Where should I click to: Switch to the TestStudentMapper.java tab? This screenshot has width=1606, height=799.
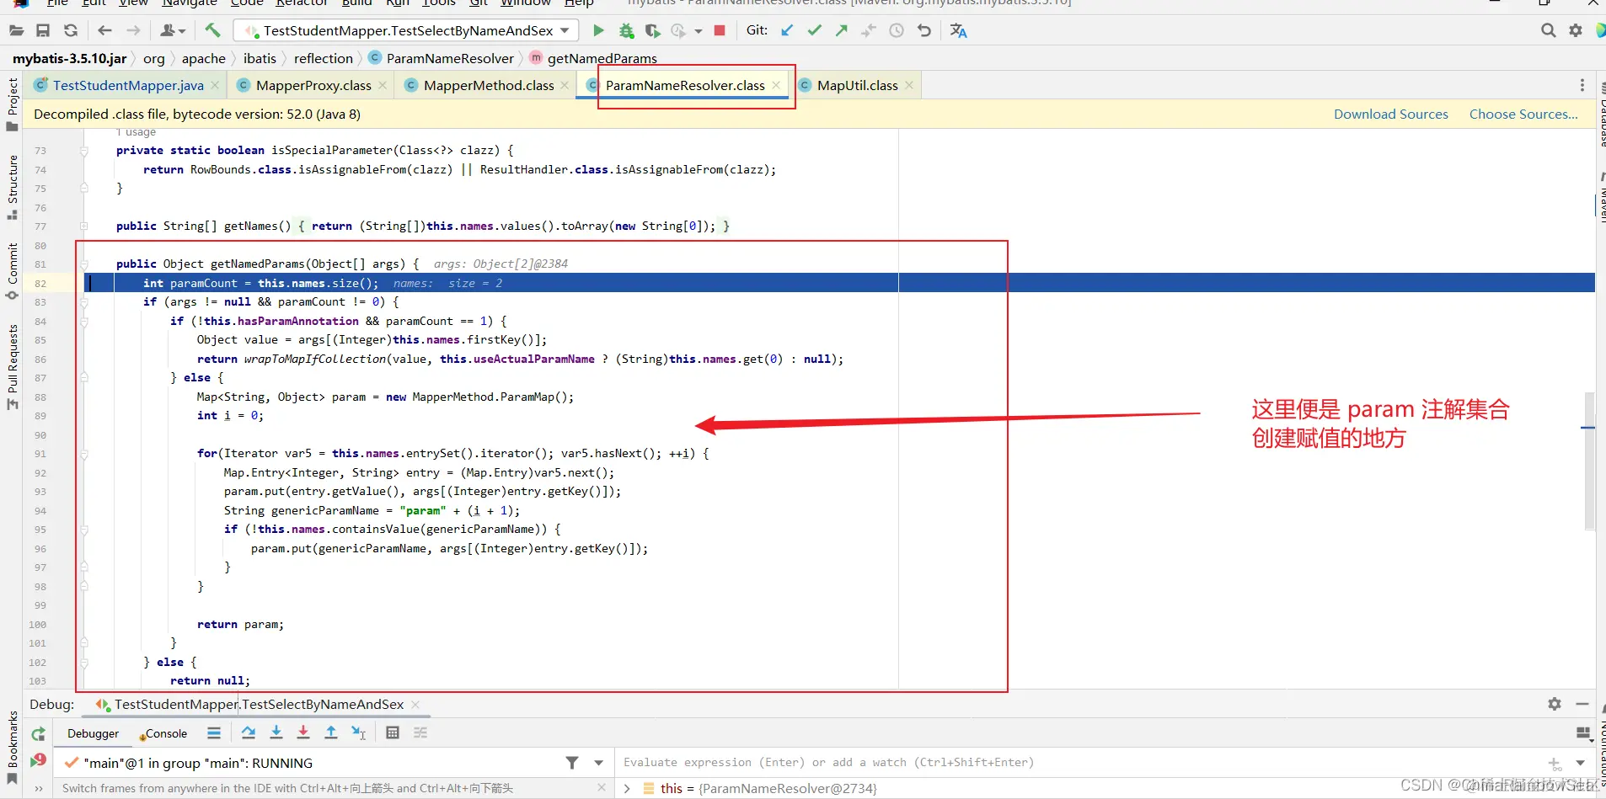pyautogui.click(x=126, y=85)
